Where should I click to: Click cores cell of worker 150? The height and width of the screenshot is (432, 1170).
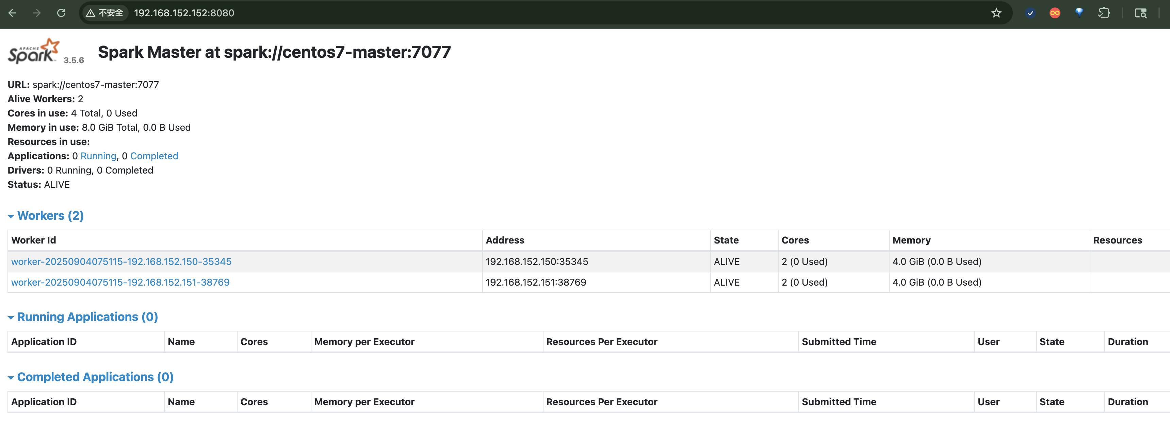click(833, 262)
